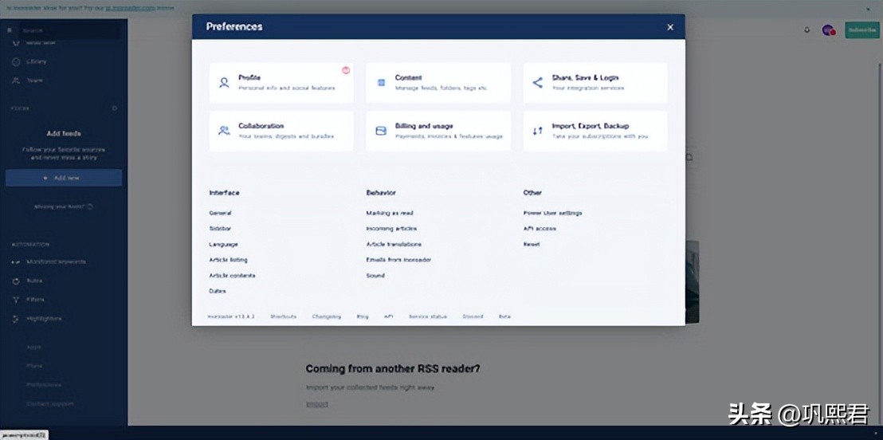The height and width of the screenshot is (440, 883).
Task: Dismiss the top banner with its X
Action: click(x=869, y=9)
